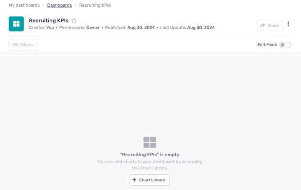
Task: Enable the Edit Mode switch
Action: click(x=285, y=45)
